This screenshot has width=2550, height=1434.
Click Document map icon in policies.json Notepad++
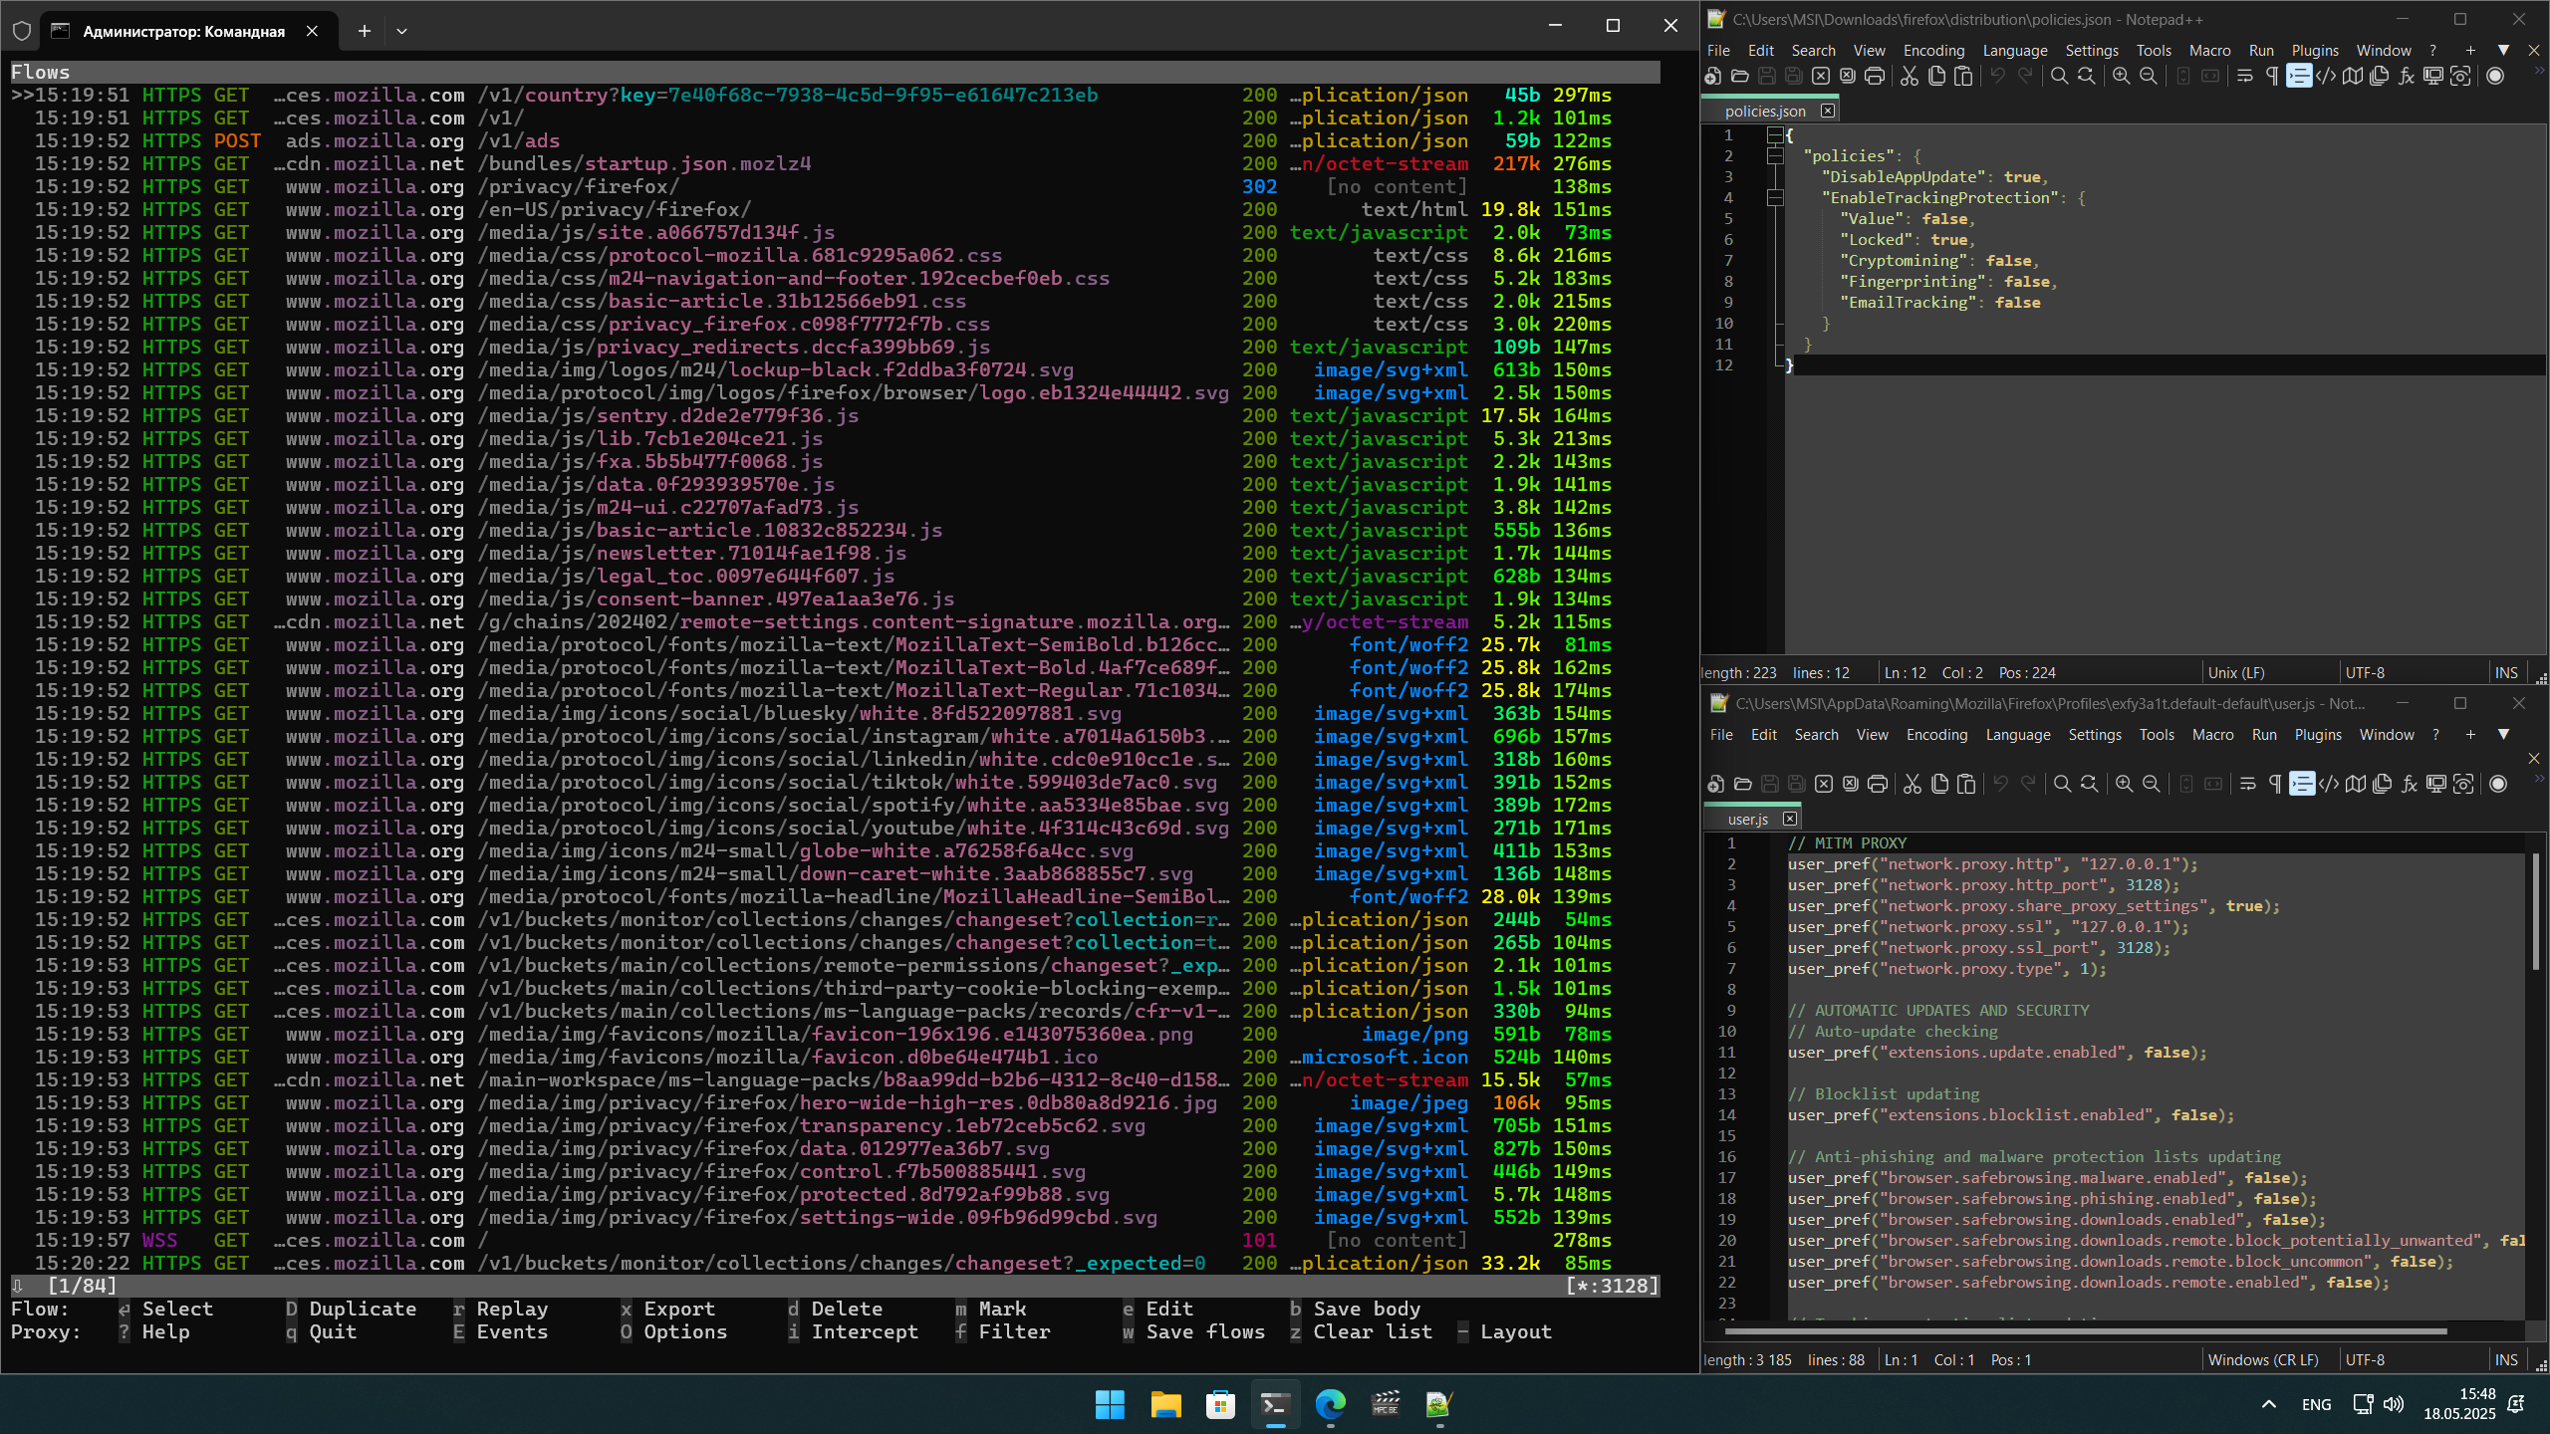coord(2353,77)
